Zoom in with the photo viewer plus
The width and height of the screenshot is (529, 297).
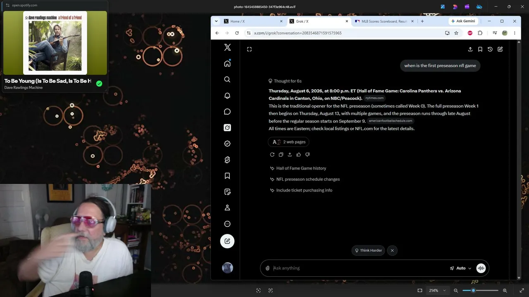coord(505,290)
